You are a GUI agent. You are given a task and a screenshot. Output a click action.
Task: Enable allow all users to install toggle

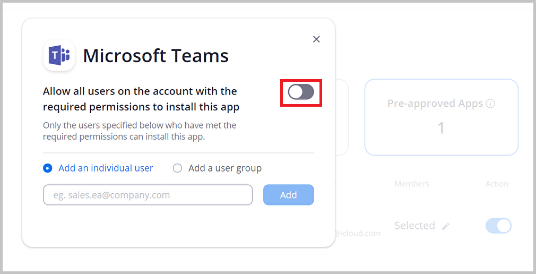(301, 92)
